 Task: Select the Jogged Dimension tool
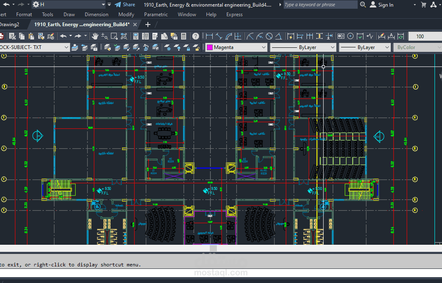[260, 36]
